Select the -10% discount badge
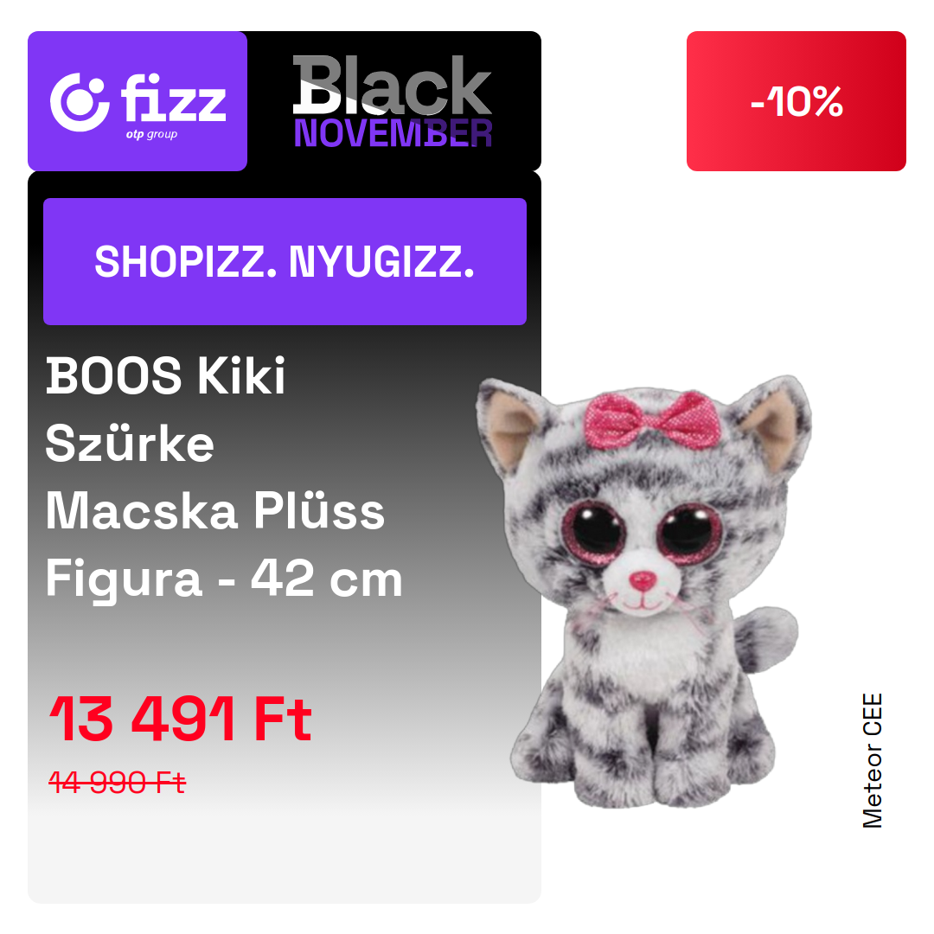The width and height of the screenshot is (934, 934). click(x=796, y=101)
